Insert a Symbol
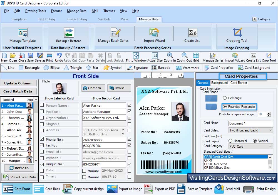The width and height of the screenshot is (278, 195). 113,68
